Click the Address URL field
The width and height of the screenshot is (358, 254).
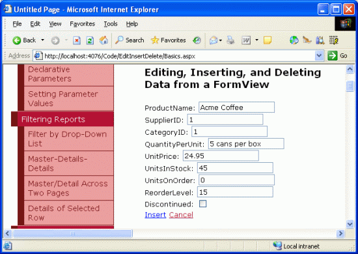point(178,56)
